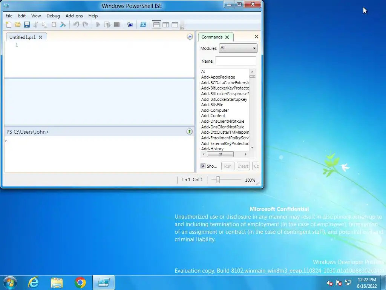
Task: Click the Undo arrow icon
Action: [76, 25]
